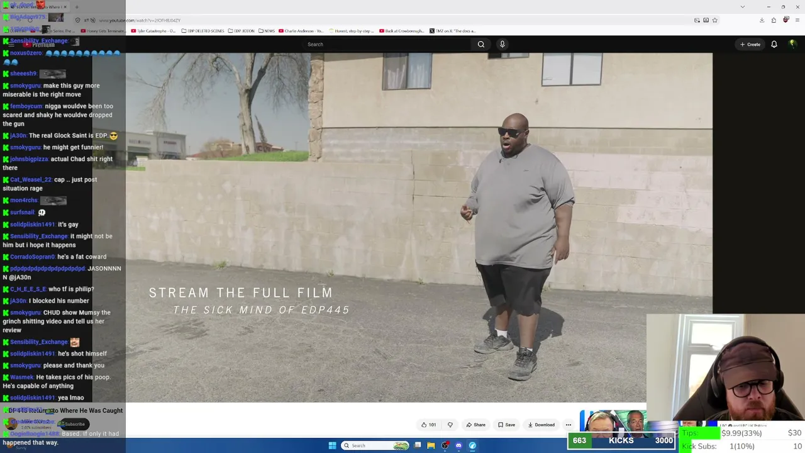This screenshot has height=453, width=805.
Task: Open the Windows Start menu
Action: [332, 445]
